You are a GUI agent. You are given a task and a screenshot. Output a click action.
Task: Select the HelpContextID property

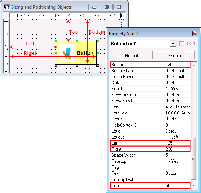point(124,125)
